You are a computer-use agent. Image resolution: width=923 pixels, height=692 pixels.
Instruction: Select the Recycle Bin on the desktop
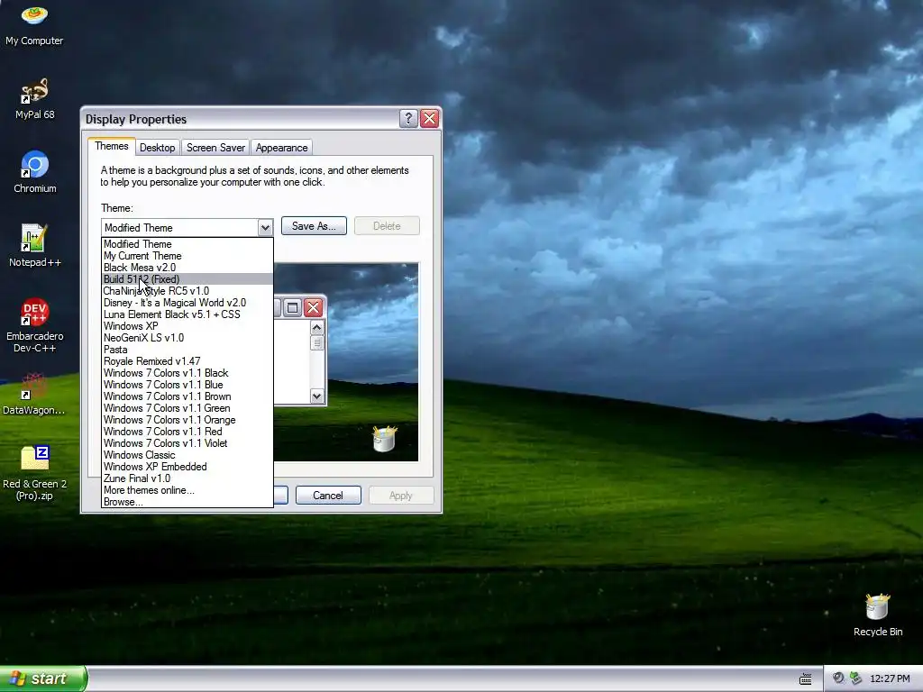point(878,615)
